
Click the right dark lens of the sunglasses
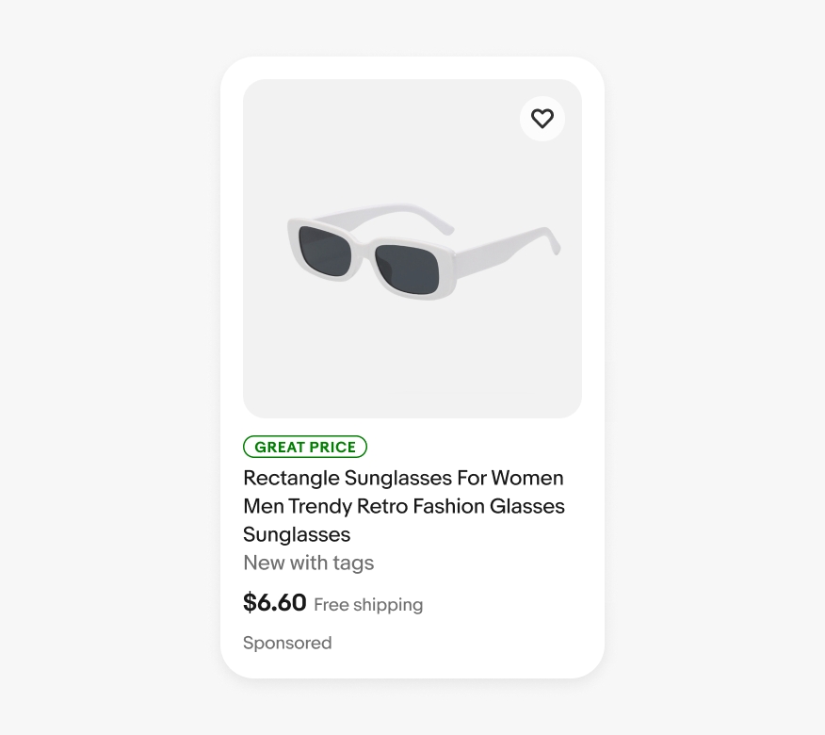point(407,269)
